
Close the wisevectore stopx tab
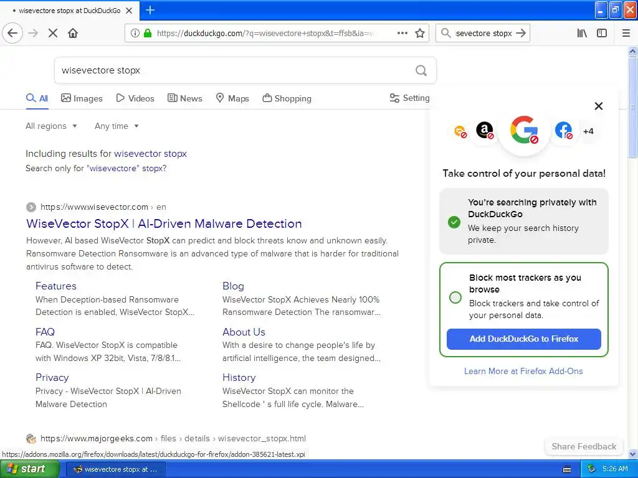[129, 11]
